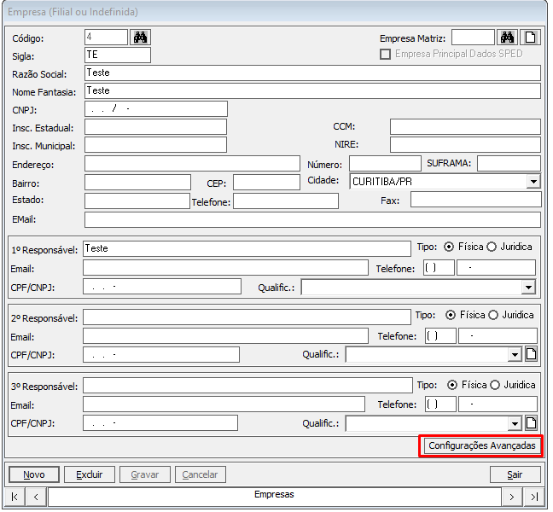Click the Gravar button
553x512 pixels.
[145, 474]
